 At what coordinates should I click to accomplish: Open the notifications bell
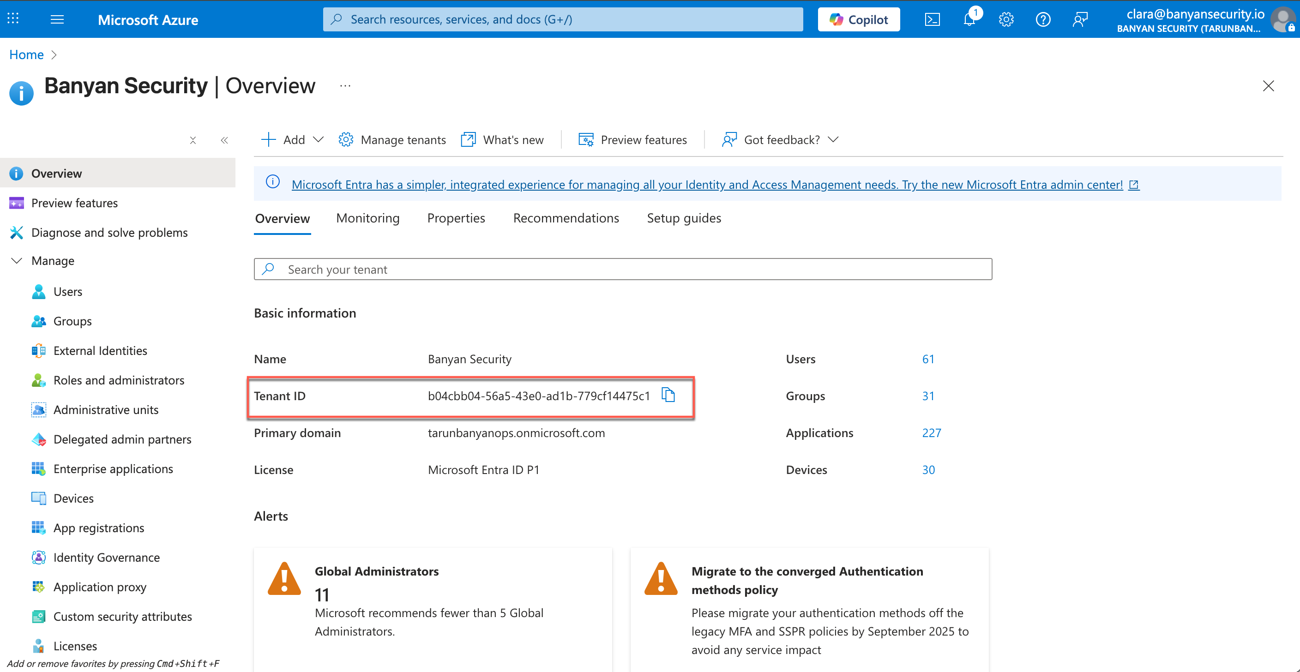[969, 20]
